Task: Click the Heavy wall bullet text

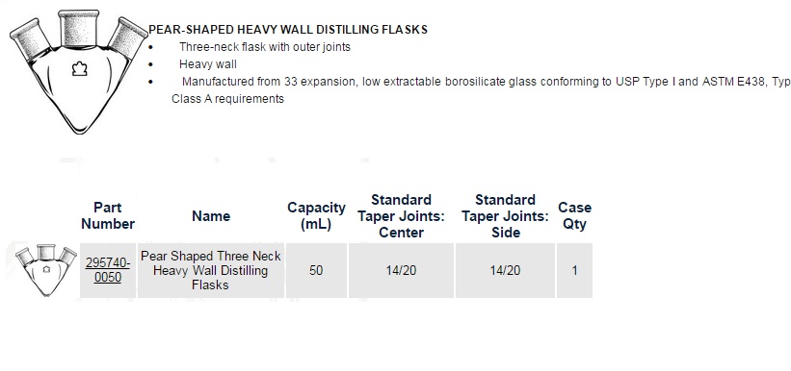Action: pos(208,64)
